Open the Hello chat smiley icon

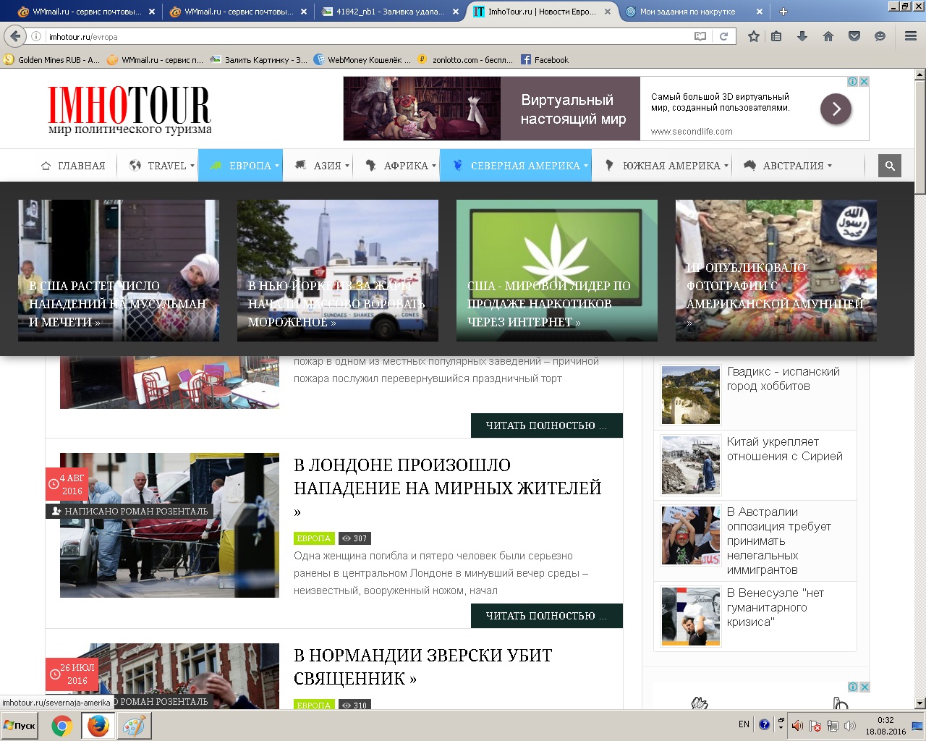[x=880, y=36]
